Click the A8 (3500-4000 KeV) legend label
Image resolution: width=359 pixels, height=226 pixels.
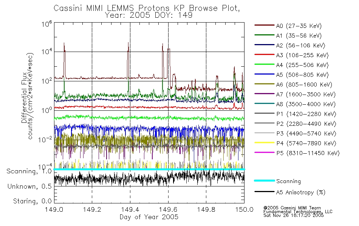[x=306, y=105]
